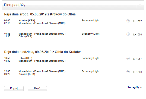Click Economy Light fare on 06:00 flight

click(x=91, y=21)
